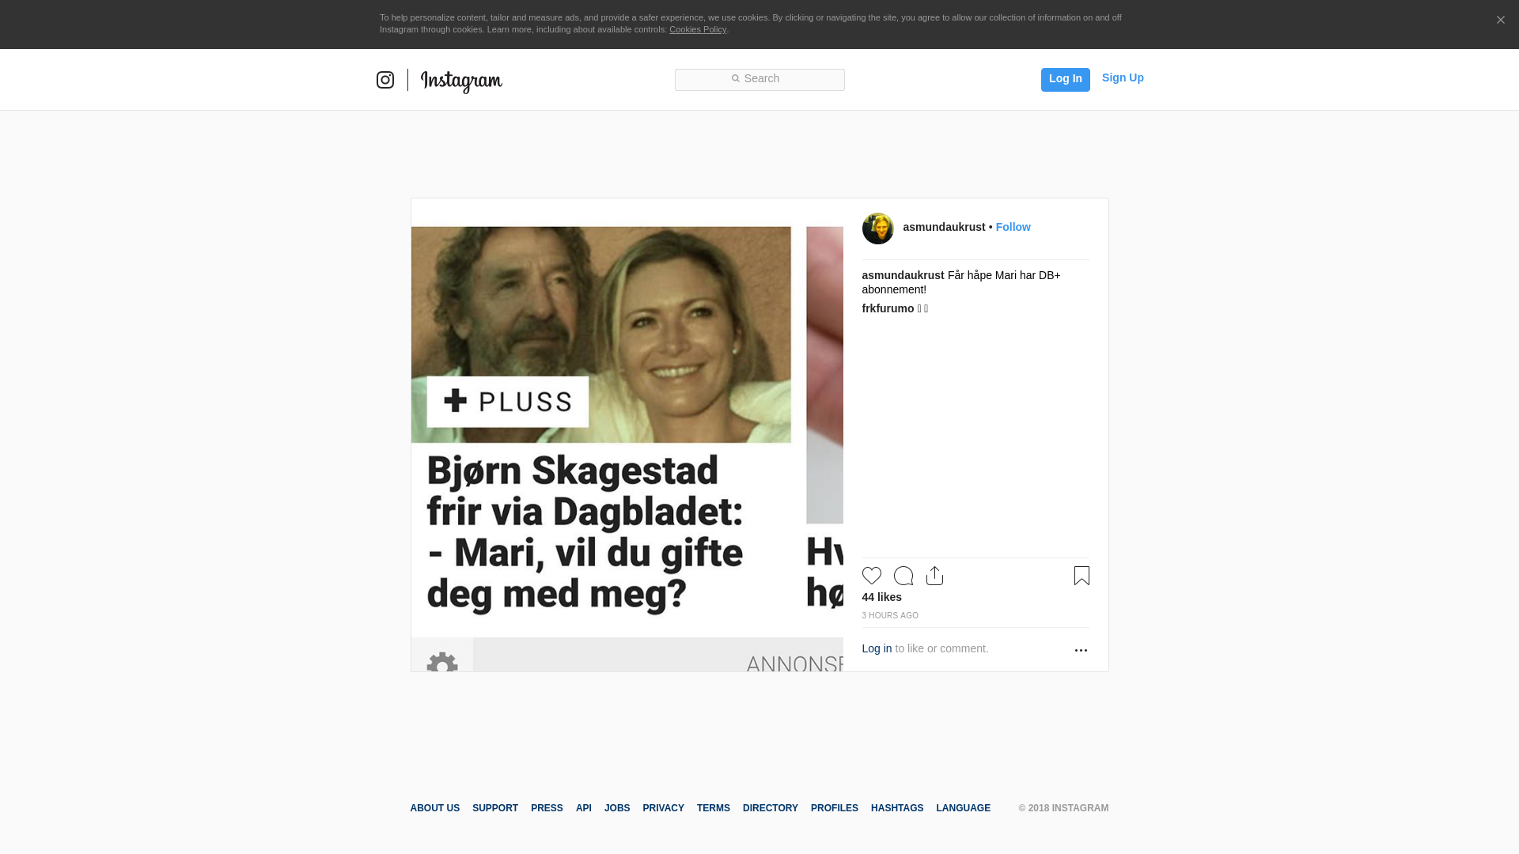Click the Instagram camera glyph icon
The image size is (1519, 854).
385,80
